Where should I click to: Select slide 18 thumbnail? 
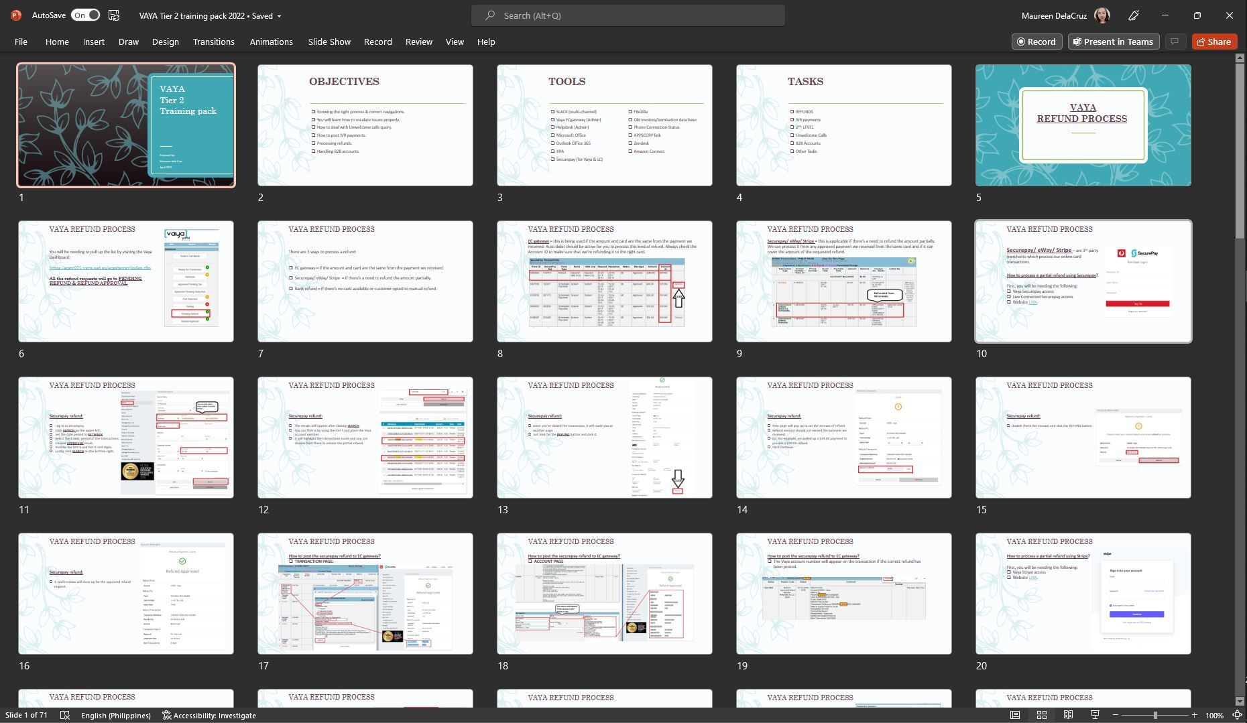[605, 594]
